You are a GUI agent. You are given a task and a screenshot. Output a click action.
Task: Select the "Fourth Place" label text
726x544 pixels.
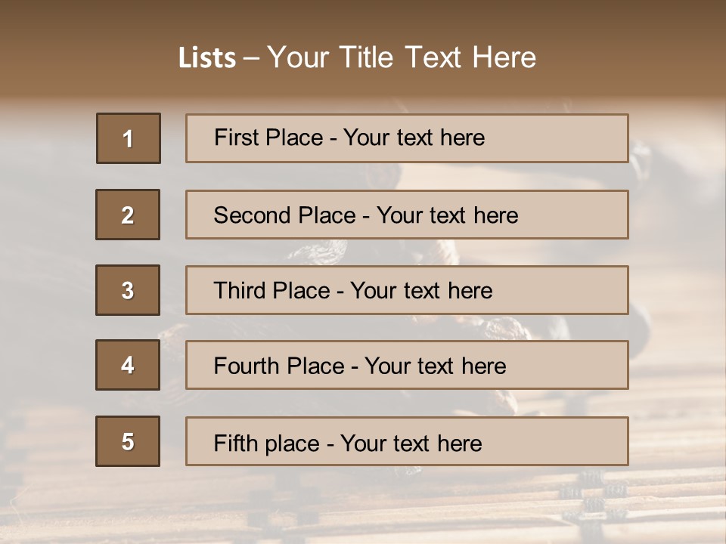(x=278, y=366)
